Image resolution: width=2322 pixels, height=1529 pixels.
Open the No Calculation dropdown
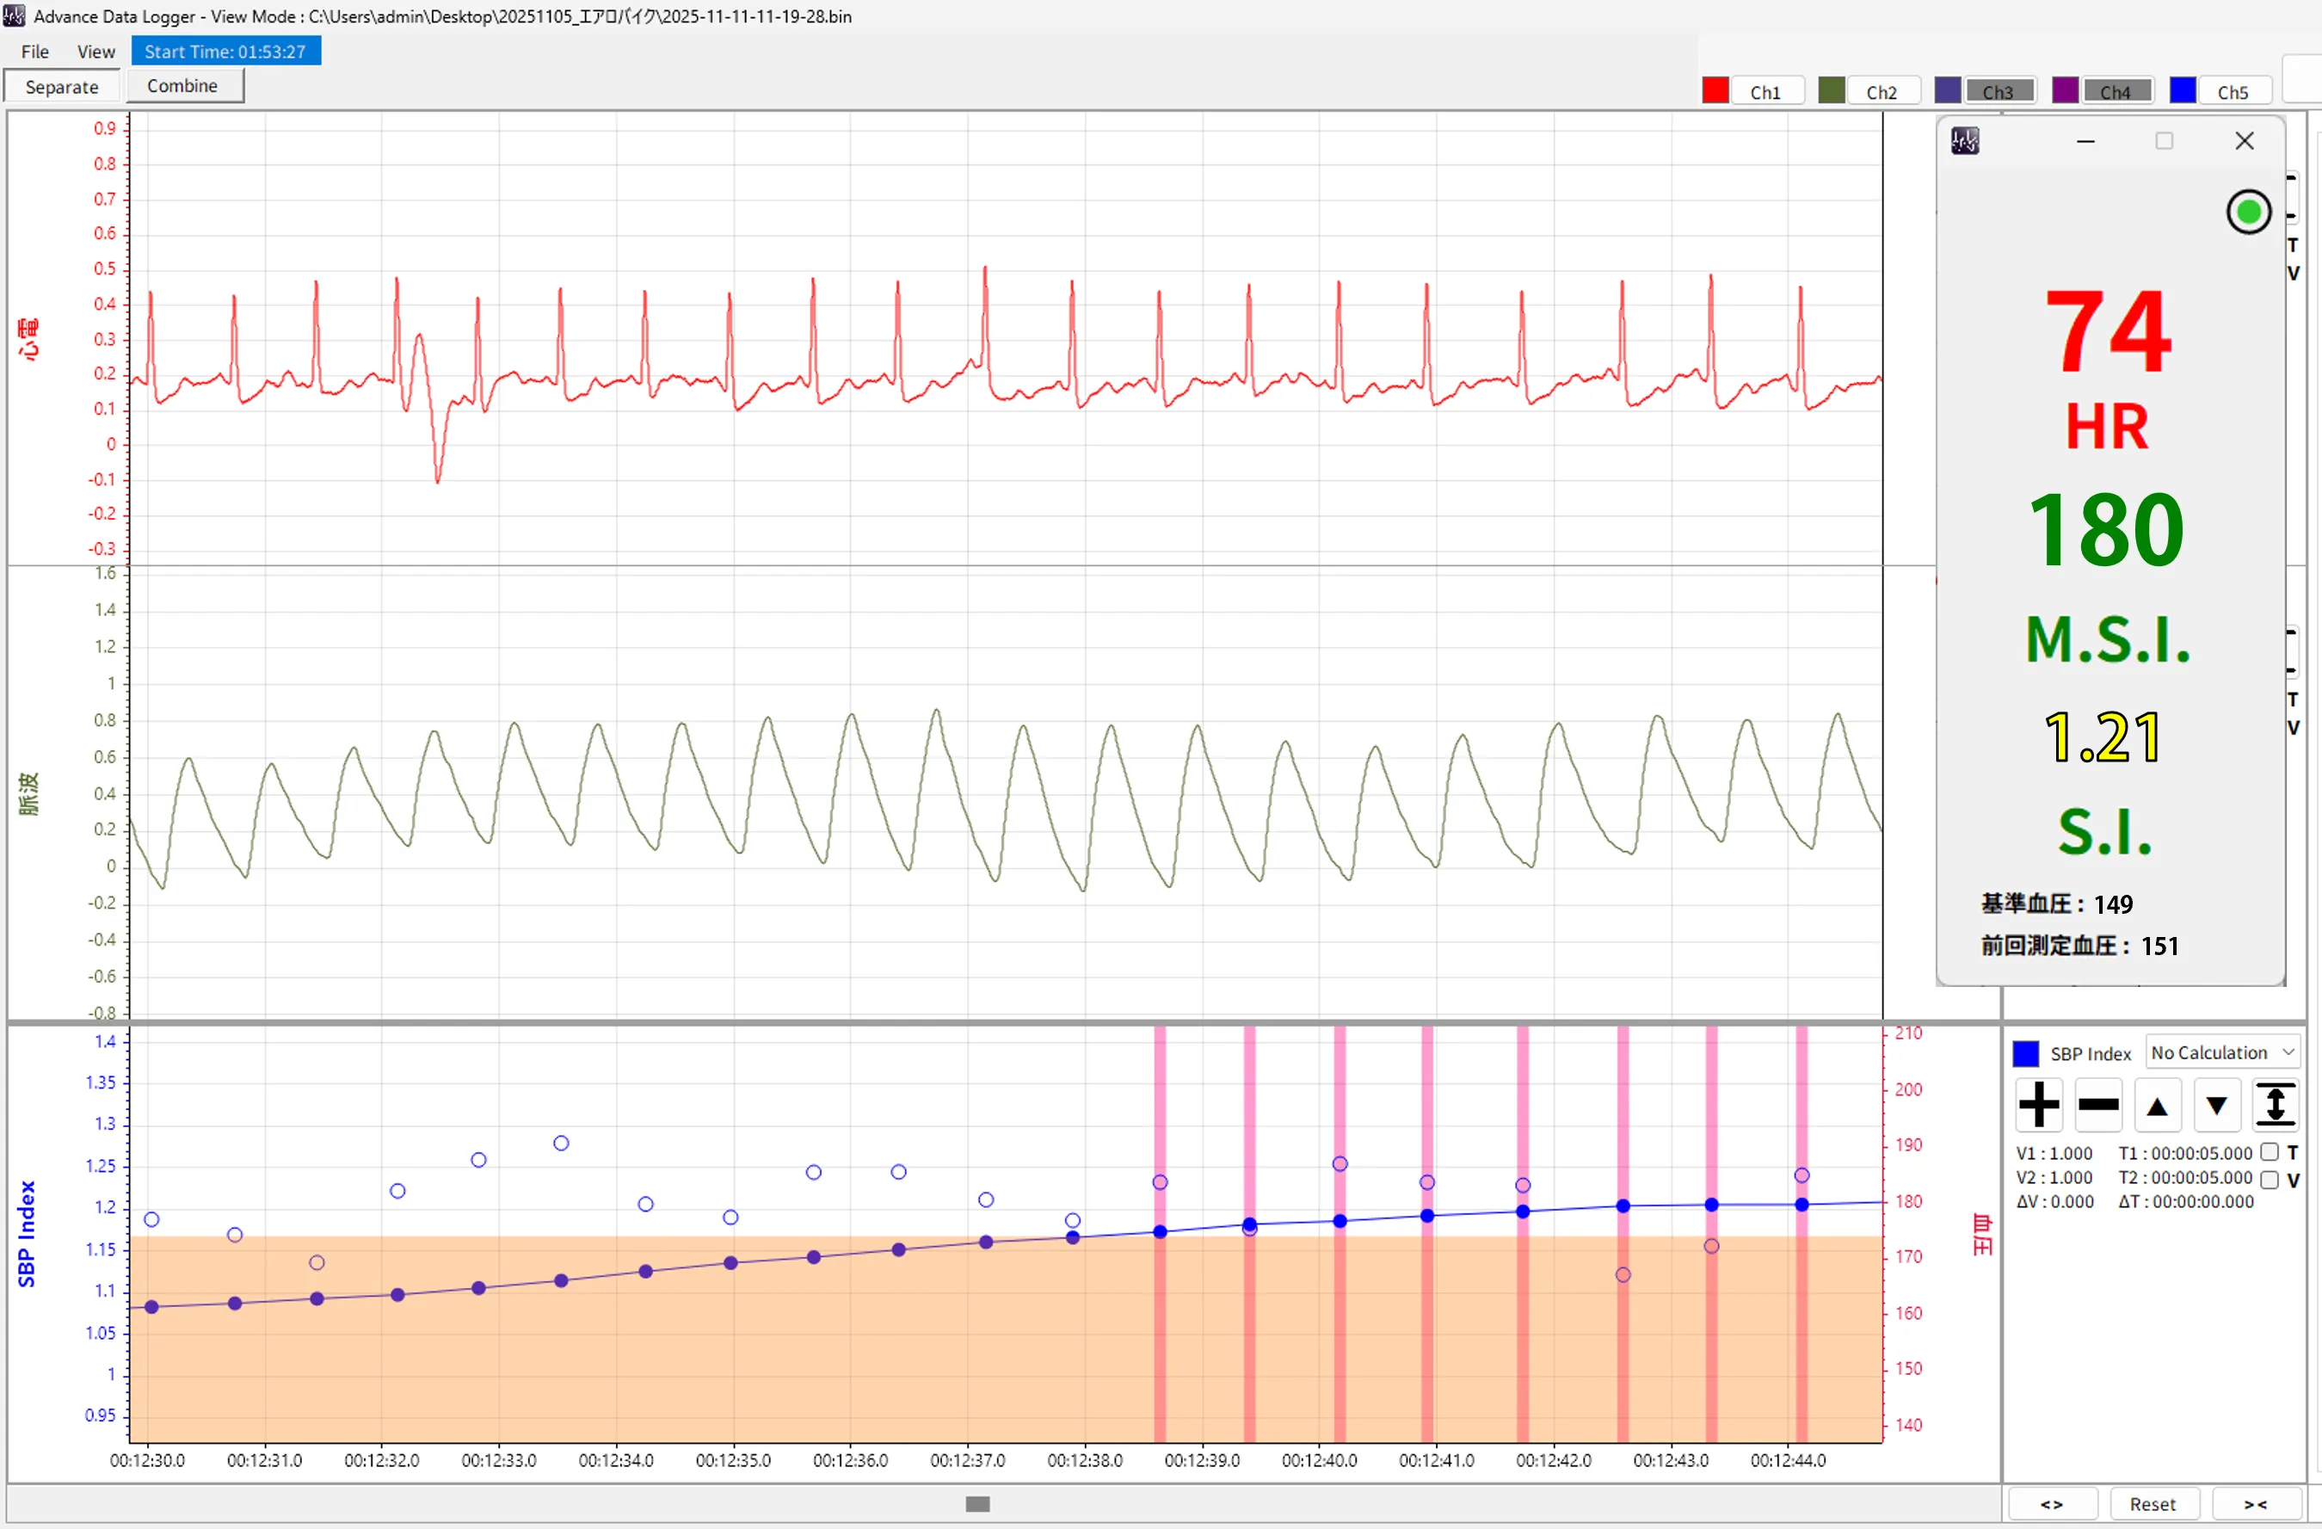pos(2221,1051)
